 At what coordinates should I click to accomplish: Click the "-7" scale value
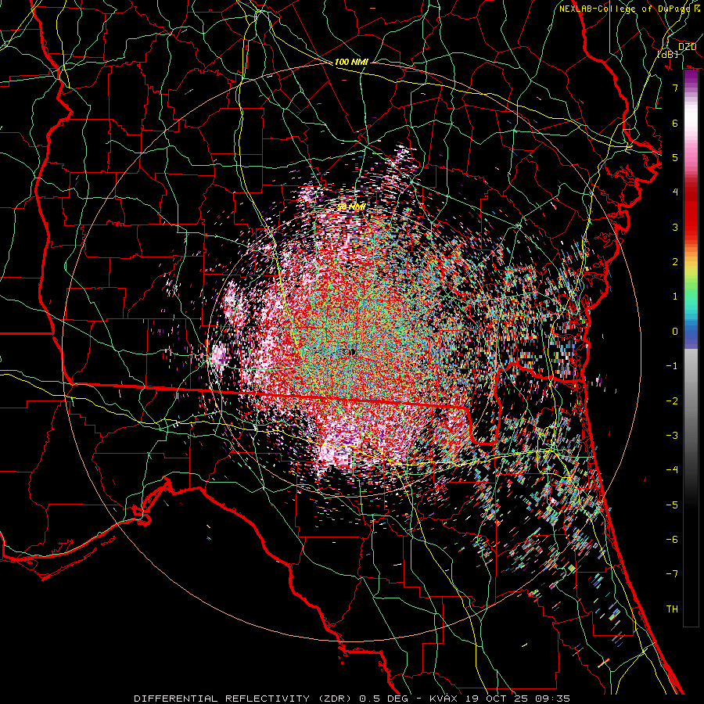pyautogui.click(x=672, y=574)
